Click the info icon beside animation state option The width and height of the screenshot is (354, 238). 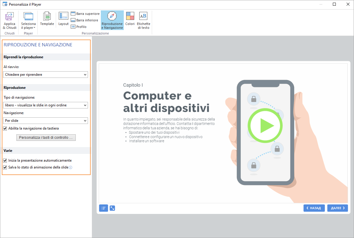pos(71,168)
